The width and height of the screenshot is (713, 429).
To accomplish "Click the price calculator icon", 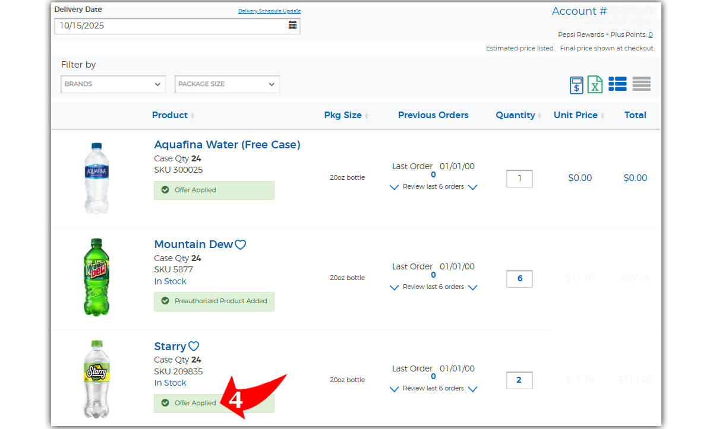I will (x=576, y=85).
